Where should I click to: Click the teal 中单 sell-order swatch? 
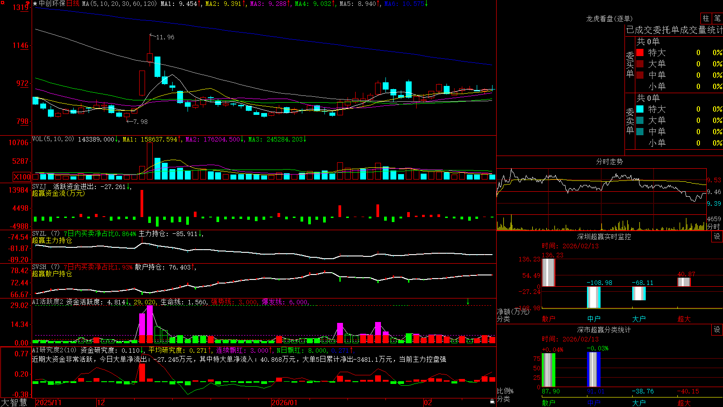click(x=640, y=132)
